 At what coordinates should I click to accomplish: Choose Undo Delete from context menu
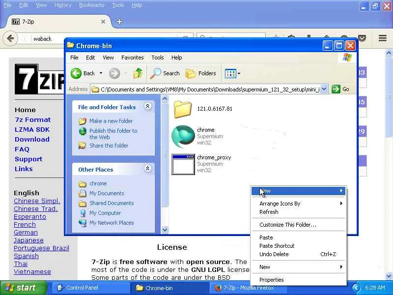pyautogui.click(x=298, y=254)
